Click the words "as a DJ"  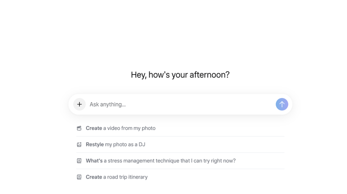pos(136,145)
